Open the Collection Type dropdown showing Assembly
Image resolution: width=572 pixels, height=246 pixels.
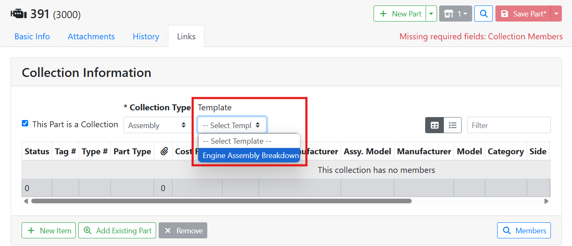157,125
